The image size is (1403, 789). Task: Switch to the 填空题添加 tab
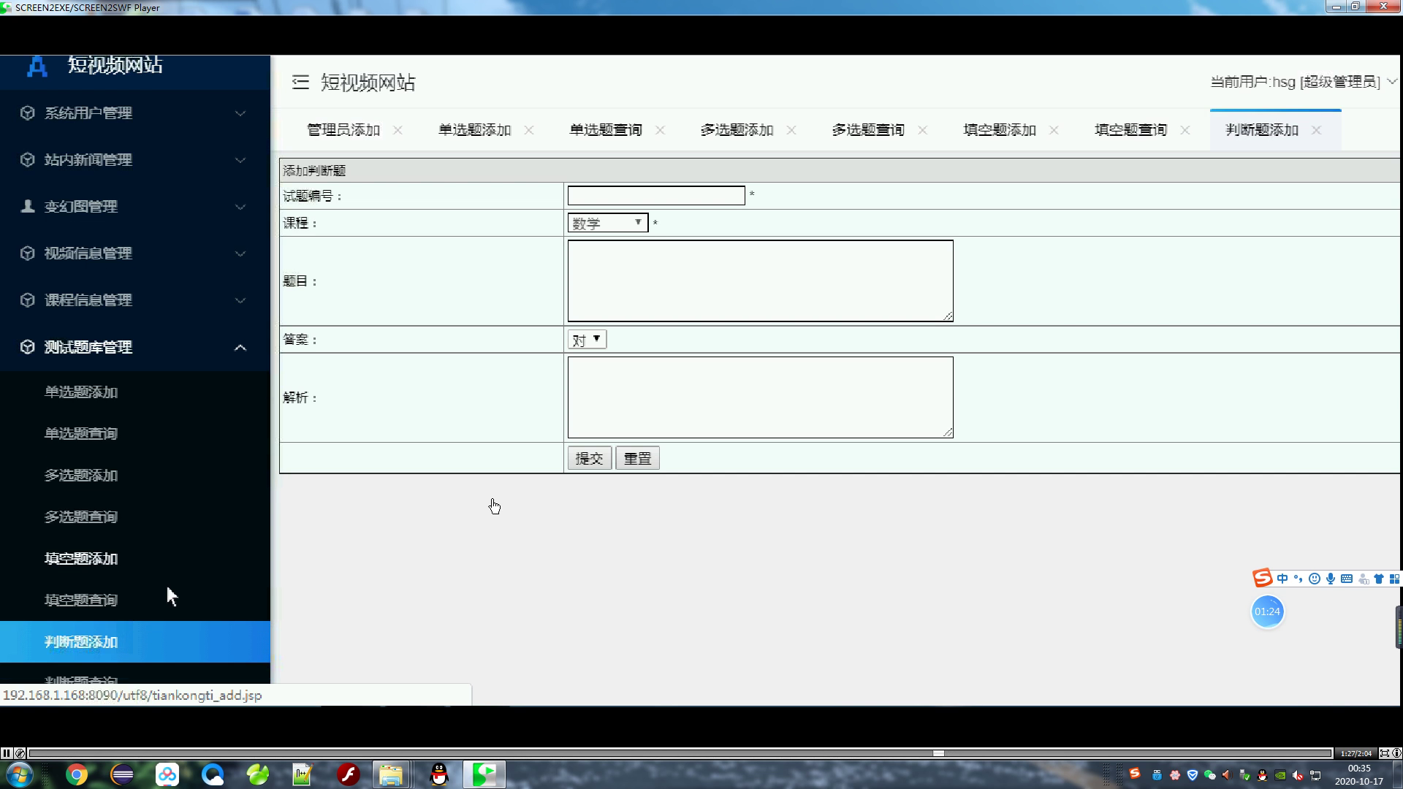point(1000,130)
